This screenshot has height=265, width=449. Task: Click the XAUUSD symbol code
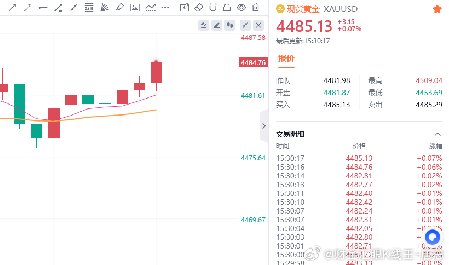click(341, 9)
